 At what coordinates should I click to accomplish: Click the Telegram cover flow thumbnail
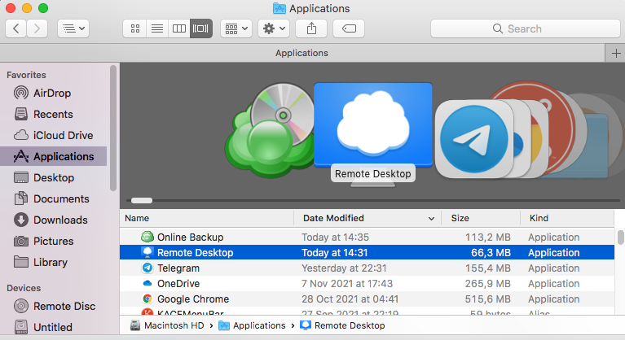(473, 139)
